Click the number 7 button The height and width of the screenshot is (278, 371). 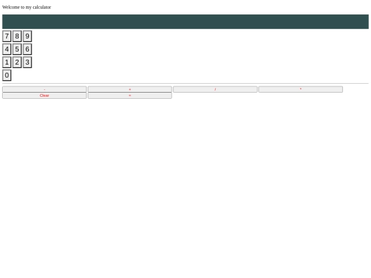(7, 36)
